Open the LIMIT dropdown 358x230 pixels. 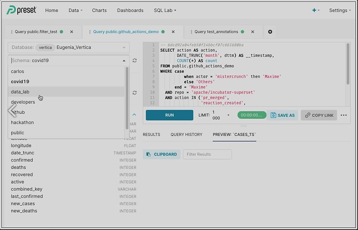228,115
